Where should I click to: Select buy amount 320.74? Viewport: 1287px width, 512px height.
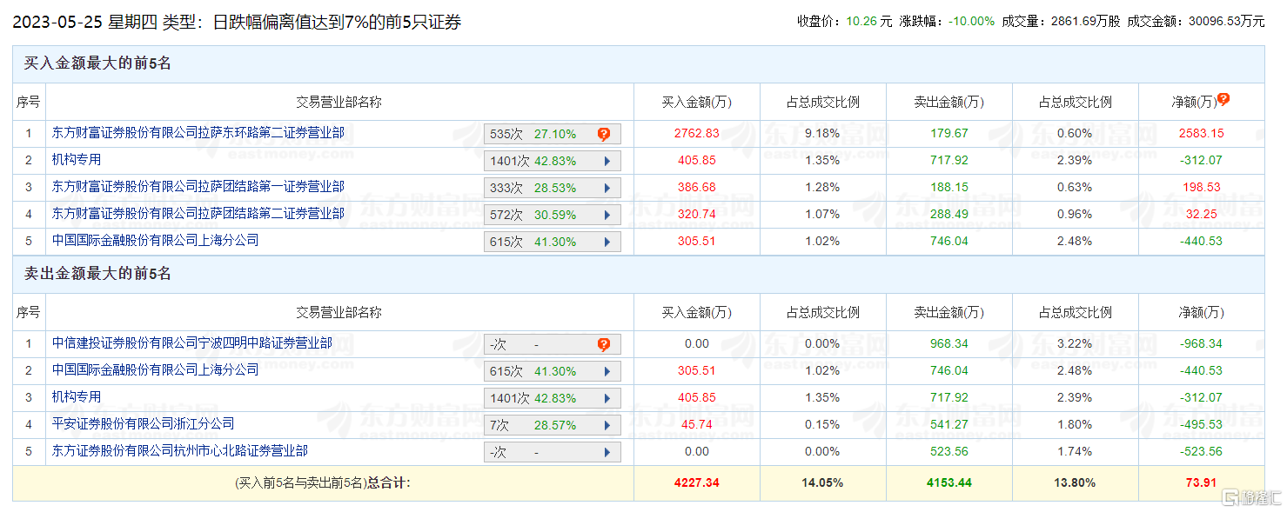coord(697,215)
